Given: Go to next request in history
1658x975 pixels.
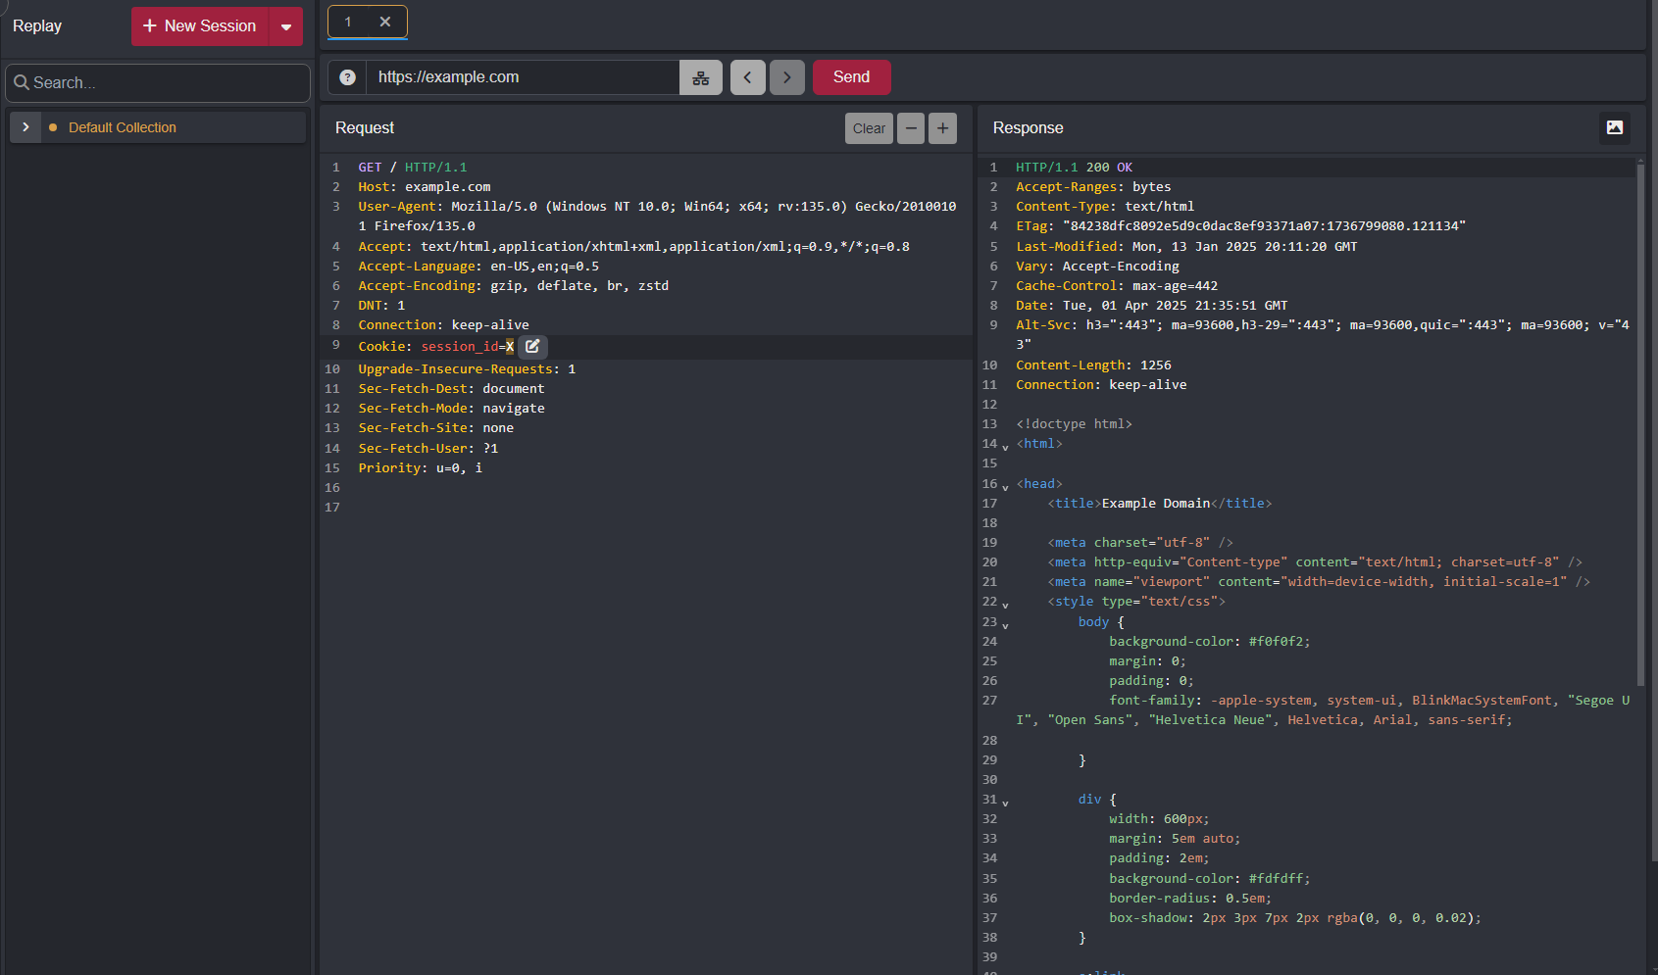Looking at the screenshot, I should coord(786,77).
